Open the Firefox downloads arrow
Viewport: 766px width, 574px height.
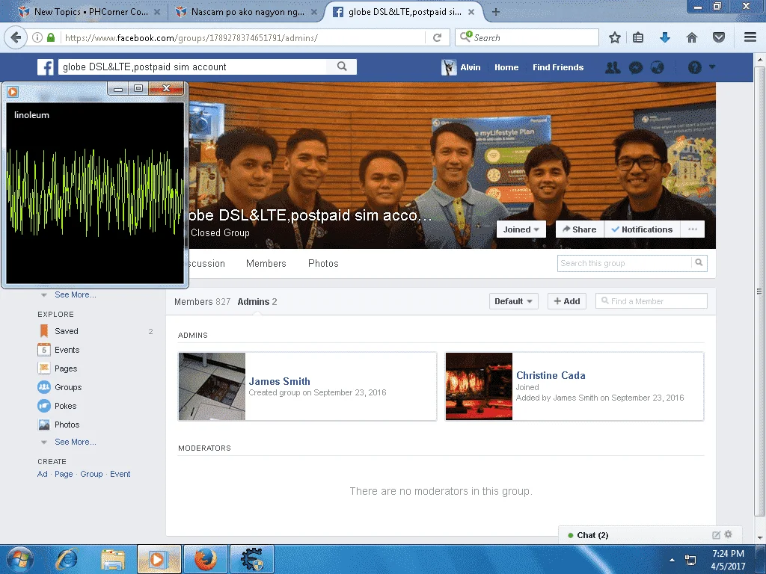pos(664,37)
